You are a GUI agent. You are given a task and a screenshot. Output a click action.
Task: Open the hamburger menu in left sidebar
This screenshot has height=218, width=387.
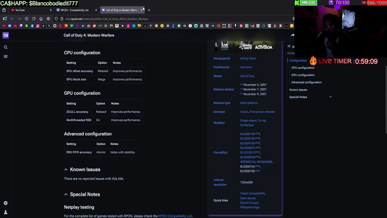coord(5,56)
